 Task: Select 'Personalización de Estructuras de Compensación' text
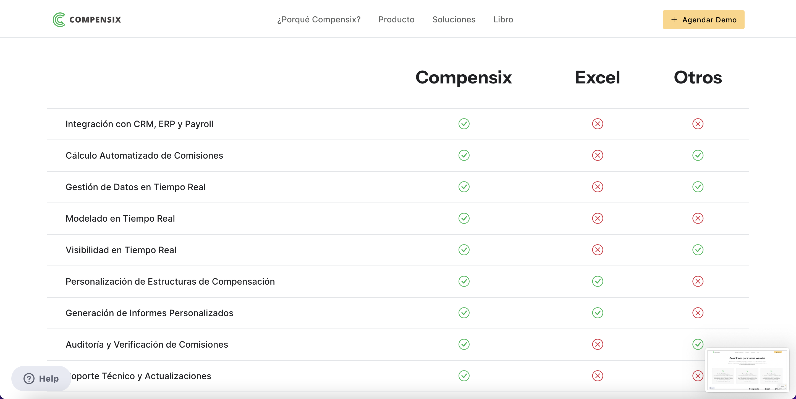tap(170, 282)
